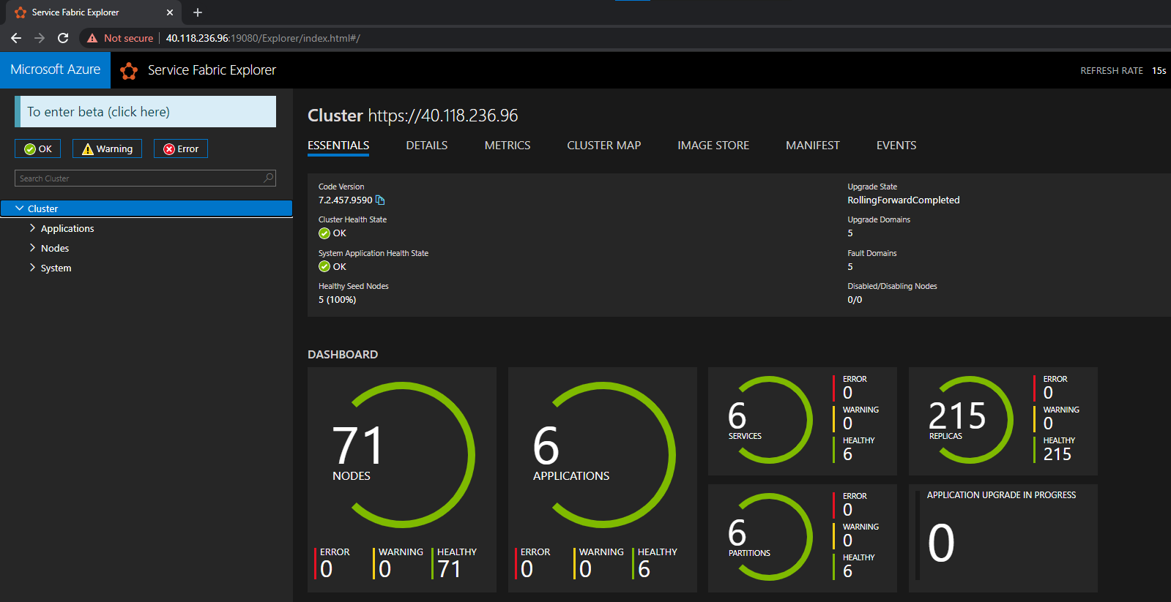Open the METRICS tab
This screenshot has height=602, width=1171.
[508, 146]
